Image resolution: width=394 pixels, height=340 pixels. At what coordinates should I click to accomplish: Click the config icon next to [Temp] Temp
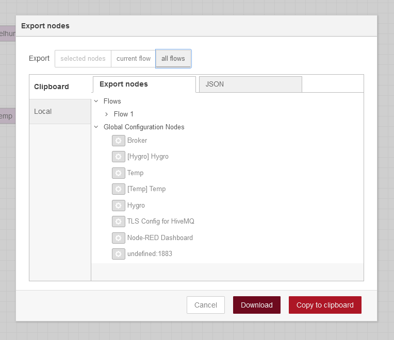point(119,189)
